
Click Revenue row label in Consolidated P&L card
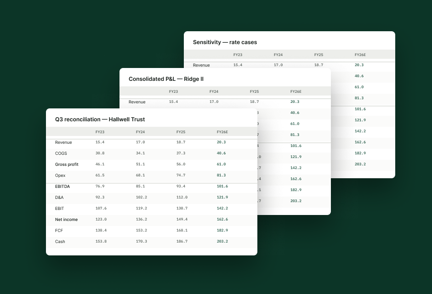137,102
